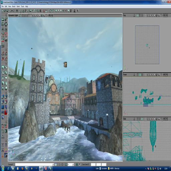The width and height of the screenshot is (171, 171).
Task: Select the Brush Clipping mode tool
Action: tap(3, 35)
